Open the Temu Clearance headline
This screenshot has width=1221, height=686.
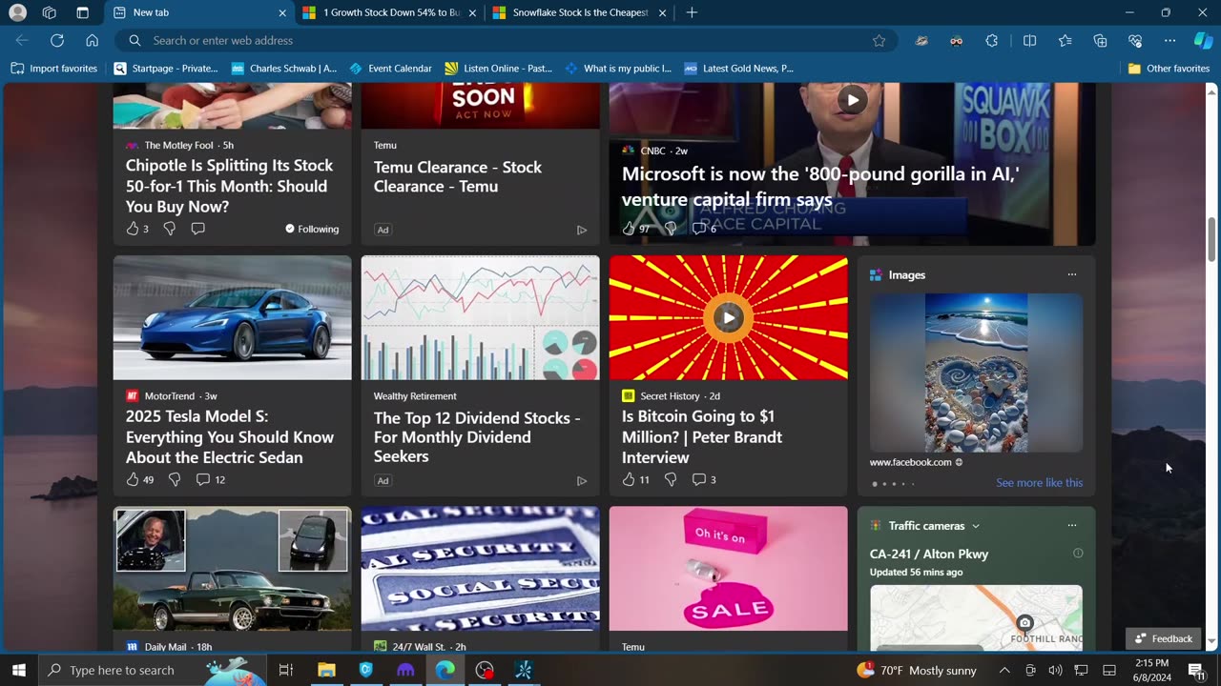[457, 176]
